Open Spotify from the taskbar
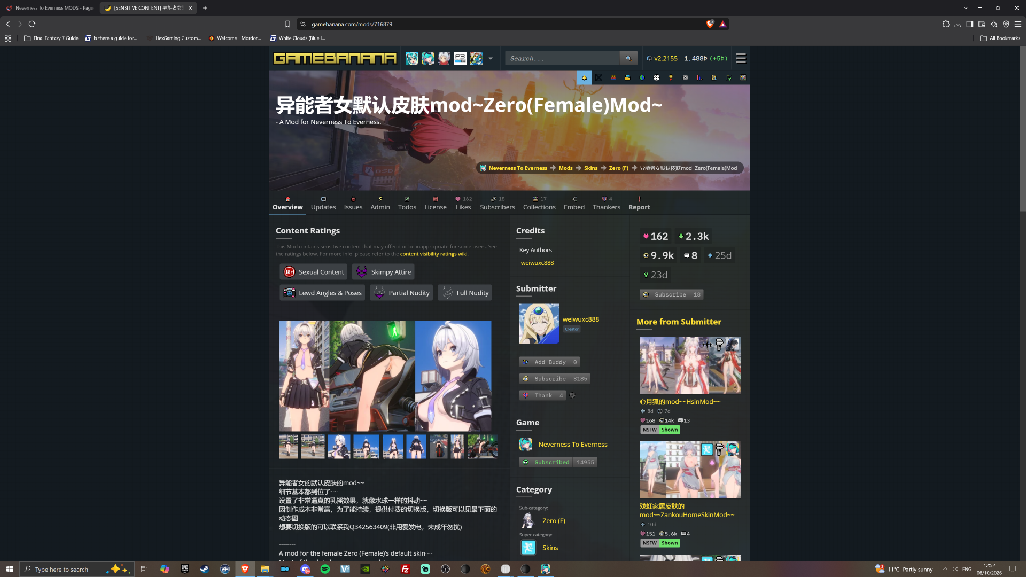The height and width of the screenshot is (577, 1026). (325, 569)
